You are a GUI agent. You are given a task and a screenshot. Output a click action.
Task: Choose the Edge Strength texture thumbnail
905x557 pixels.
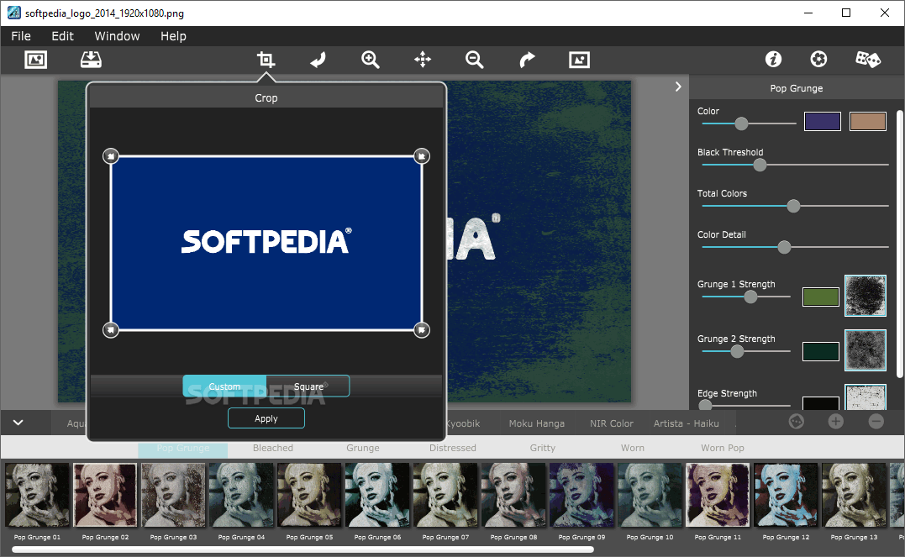(x=866, y=397)
